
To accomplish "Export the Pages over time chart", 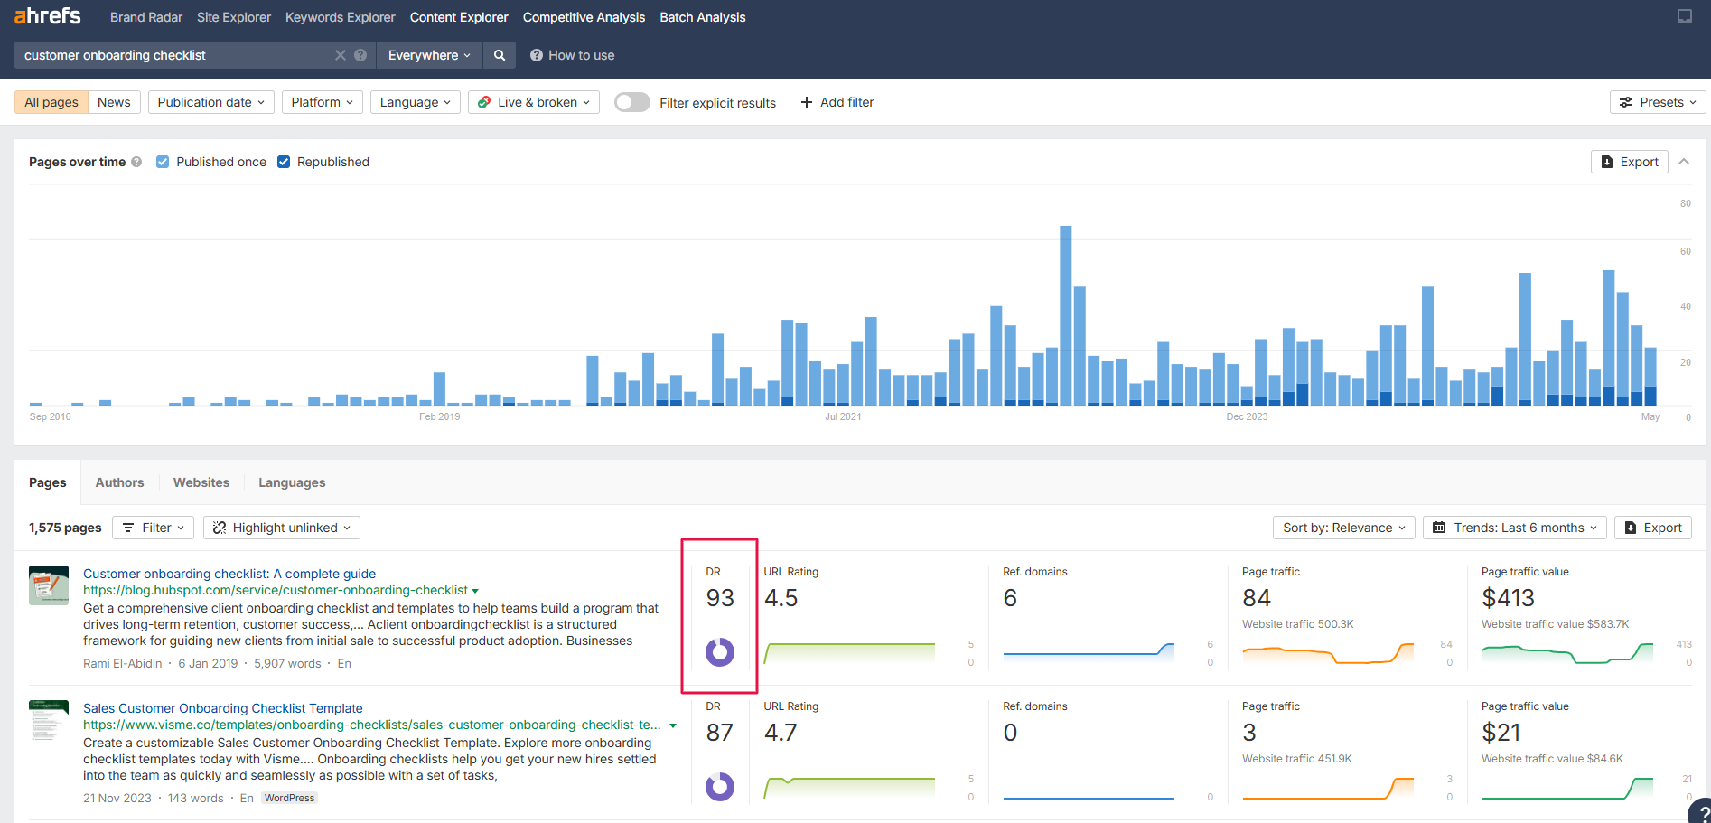I will (x=1629, y=162).
